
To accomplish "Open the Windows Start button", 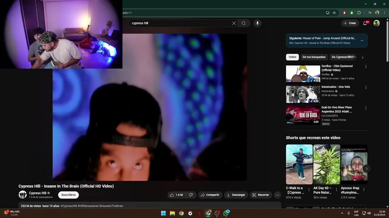I will tap(163, 213).
